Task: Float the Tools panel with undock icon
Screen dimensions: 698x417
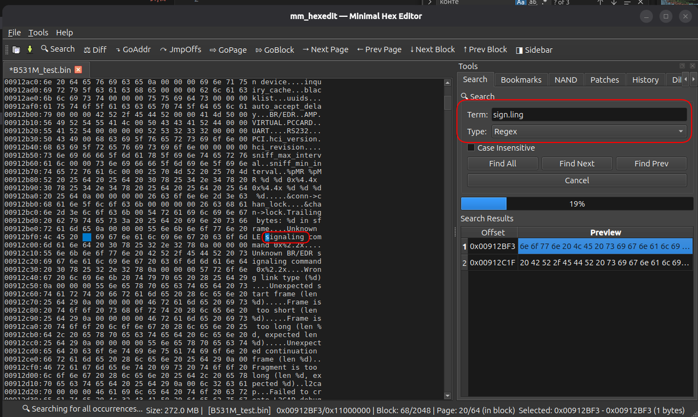Action: (683, 66)
